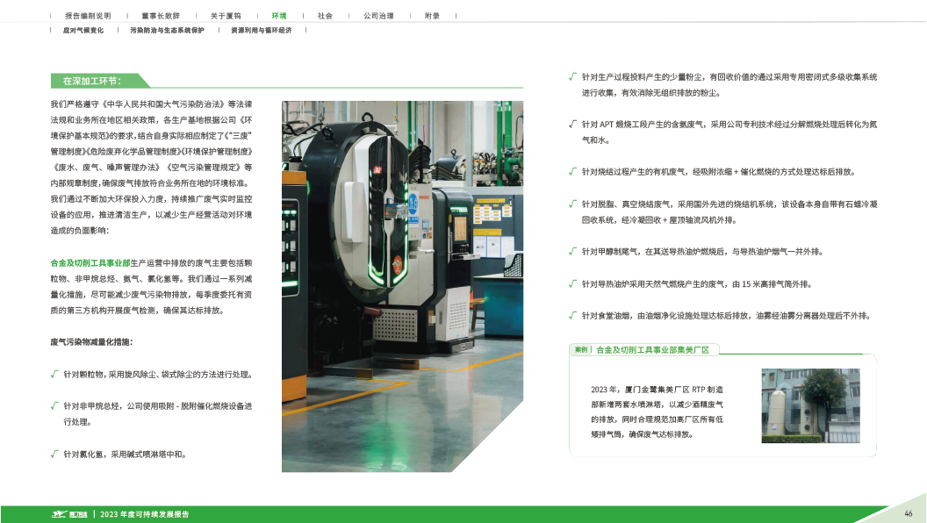
Task: Open the 环境 tab in the top navigation
Action: click(279, 16)
